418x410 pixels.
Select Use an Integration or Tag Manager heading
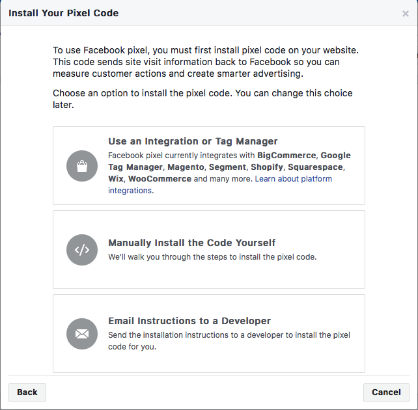point(193,141)
